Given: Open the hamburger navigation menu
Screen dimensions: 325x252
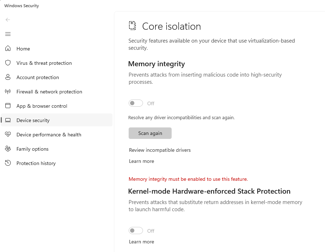Looking at the screenshot, I should pos(8,34).
